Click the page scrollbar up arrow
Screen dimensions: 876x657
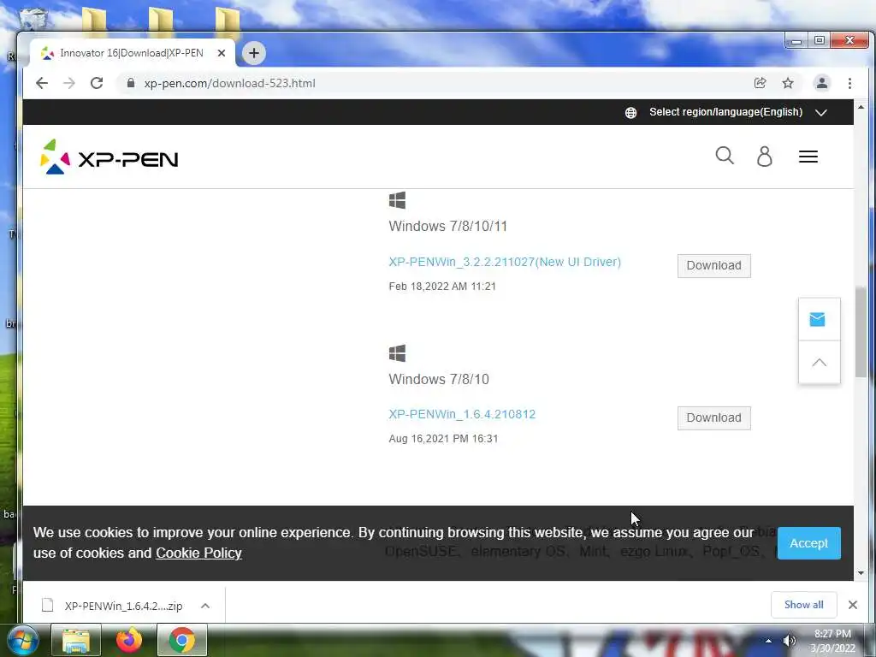point(861,107)
